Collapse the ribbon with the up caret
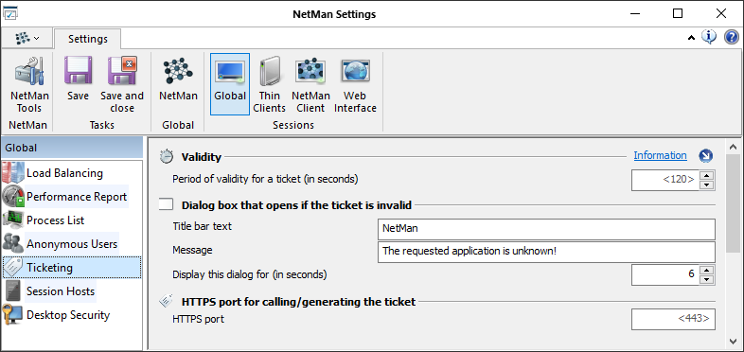 pyautogui.click(x=691, y=38)
